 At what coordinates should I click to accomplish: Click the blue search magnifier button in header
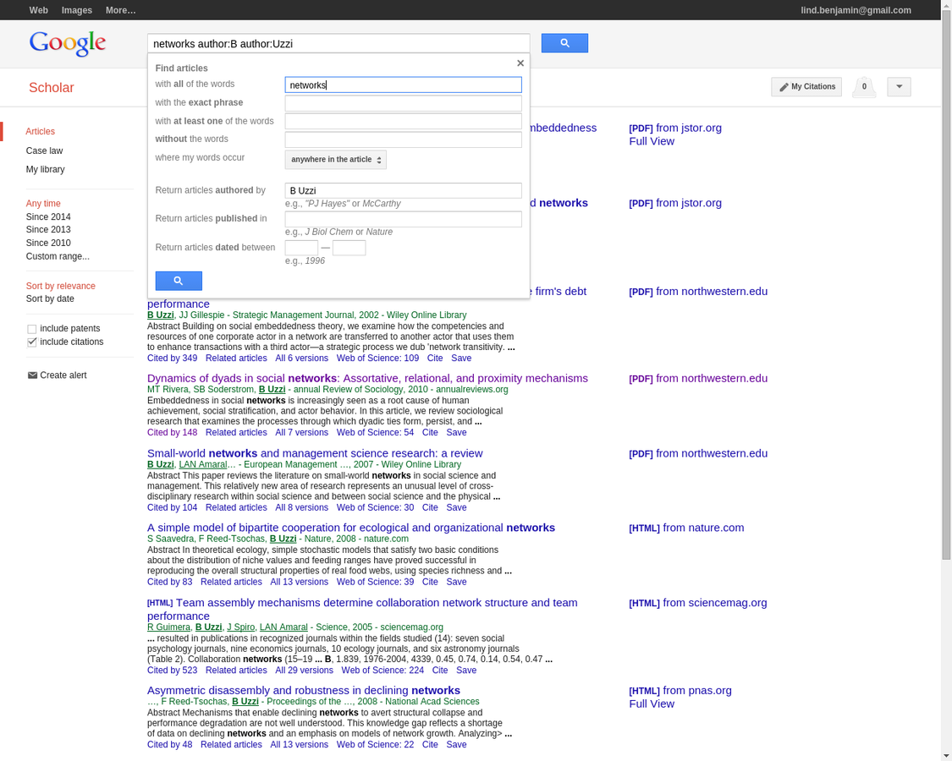point(564,43)
